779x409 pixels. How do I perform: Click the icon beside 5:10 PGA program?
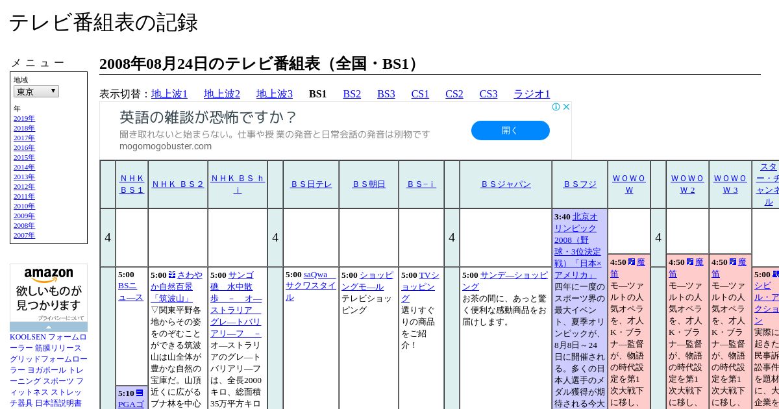(140, 393)
